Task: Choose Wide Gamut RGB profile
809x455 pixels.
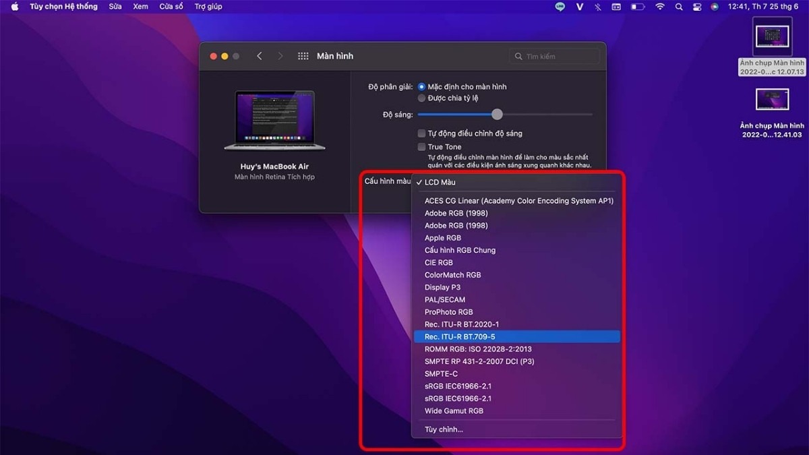Action: coord(517,411)
